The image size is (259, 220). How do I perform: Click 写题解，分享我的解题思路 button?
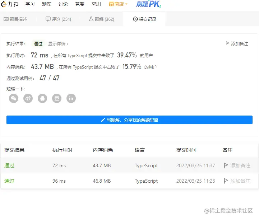point(129,120)
